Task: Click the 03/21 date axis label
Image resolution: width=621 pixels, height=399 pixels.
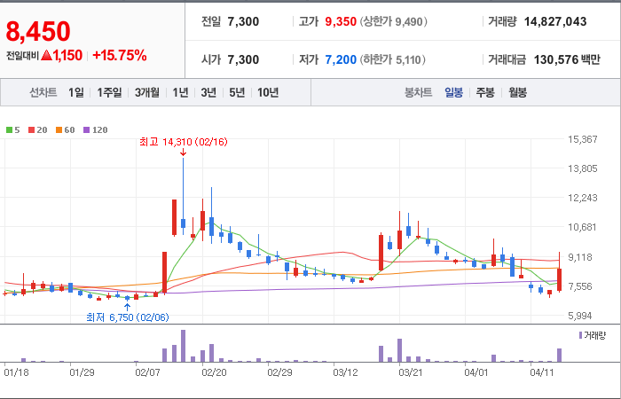Action: (x=411, y=373)
